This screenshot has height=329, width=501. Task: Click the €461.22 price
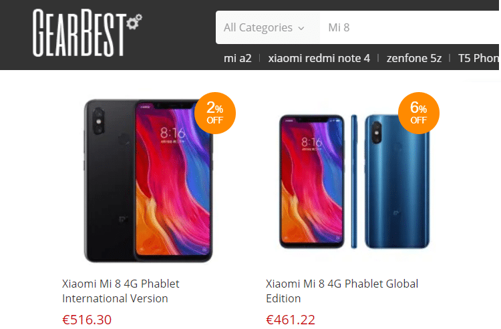click(x=291, y=320)
